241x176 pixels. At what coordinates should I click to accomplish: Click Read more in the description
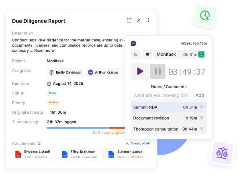click(x=44, y=51)
